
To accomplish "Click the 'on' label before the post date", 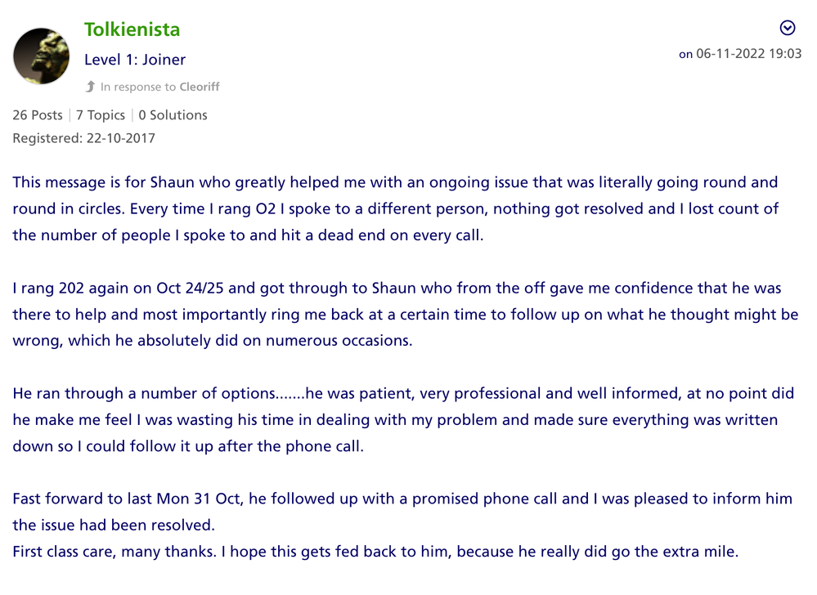I will [x=685, y=55].
